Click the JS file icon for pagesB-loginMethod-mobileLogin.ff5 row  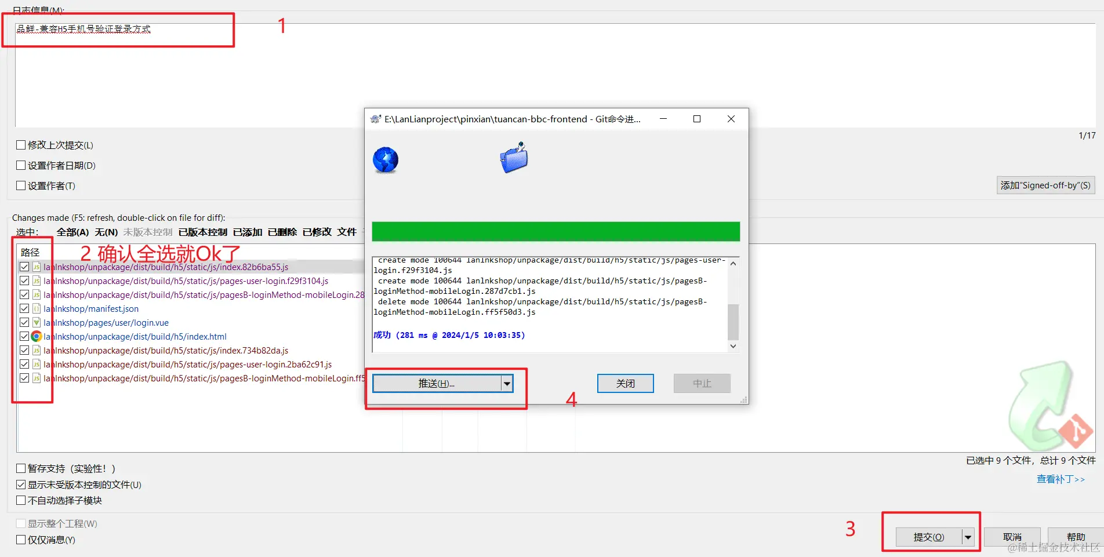tap(37, 378)
